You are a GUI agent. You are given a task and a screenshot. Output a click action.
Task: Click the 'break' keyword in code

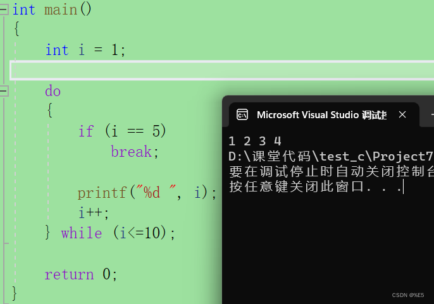[132, 152]
